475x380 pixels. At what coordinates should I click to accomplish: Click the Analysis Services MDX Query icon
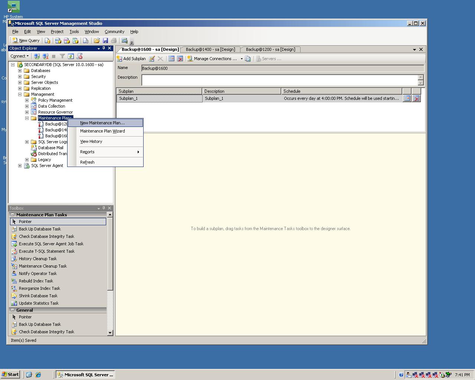click(x=58, y=40)
